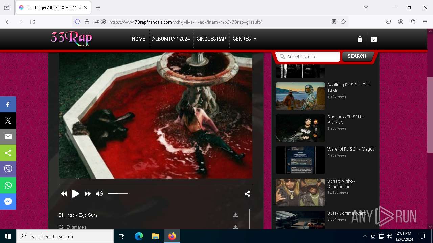Click the taskbar Type here to search box
433x243 pixels.
coord(65,236)
